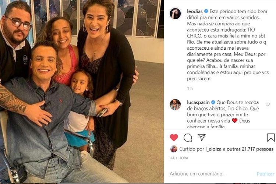Click the 1 h caption timestamp
This screenshot has width=276, height=184.
[190, 88]
